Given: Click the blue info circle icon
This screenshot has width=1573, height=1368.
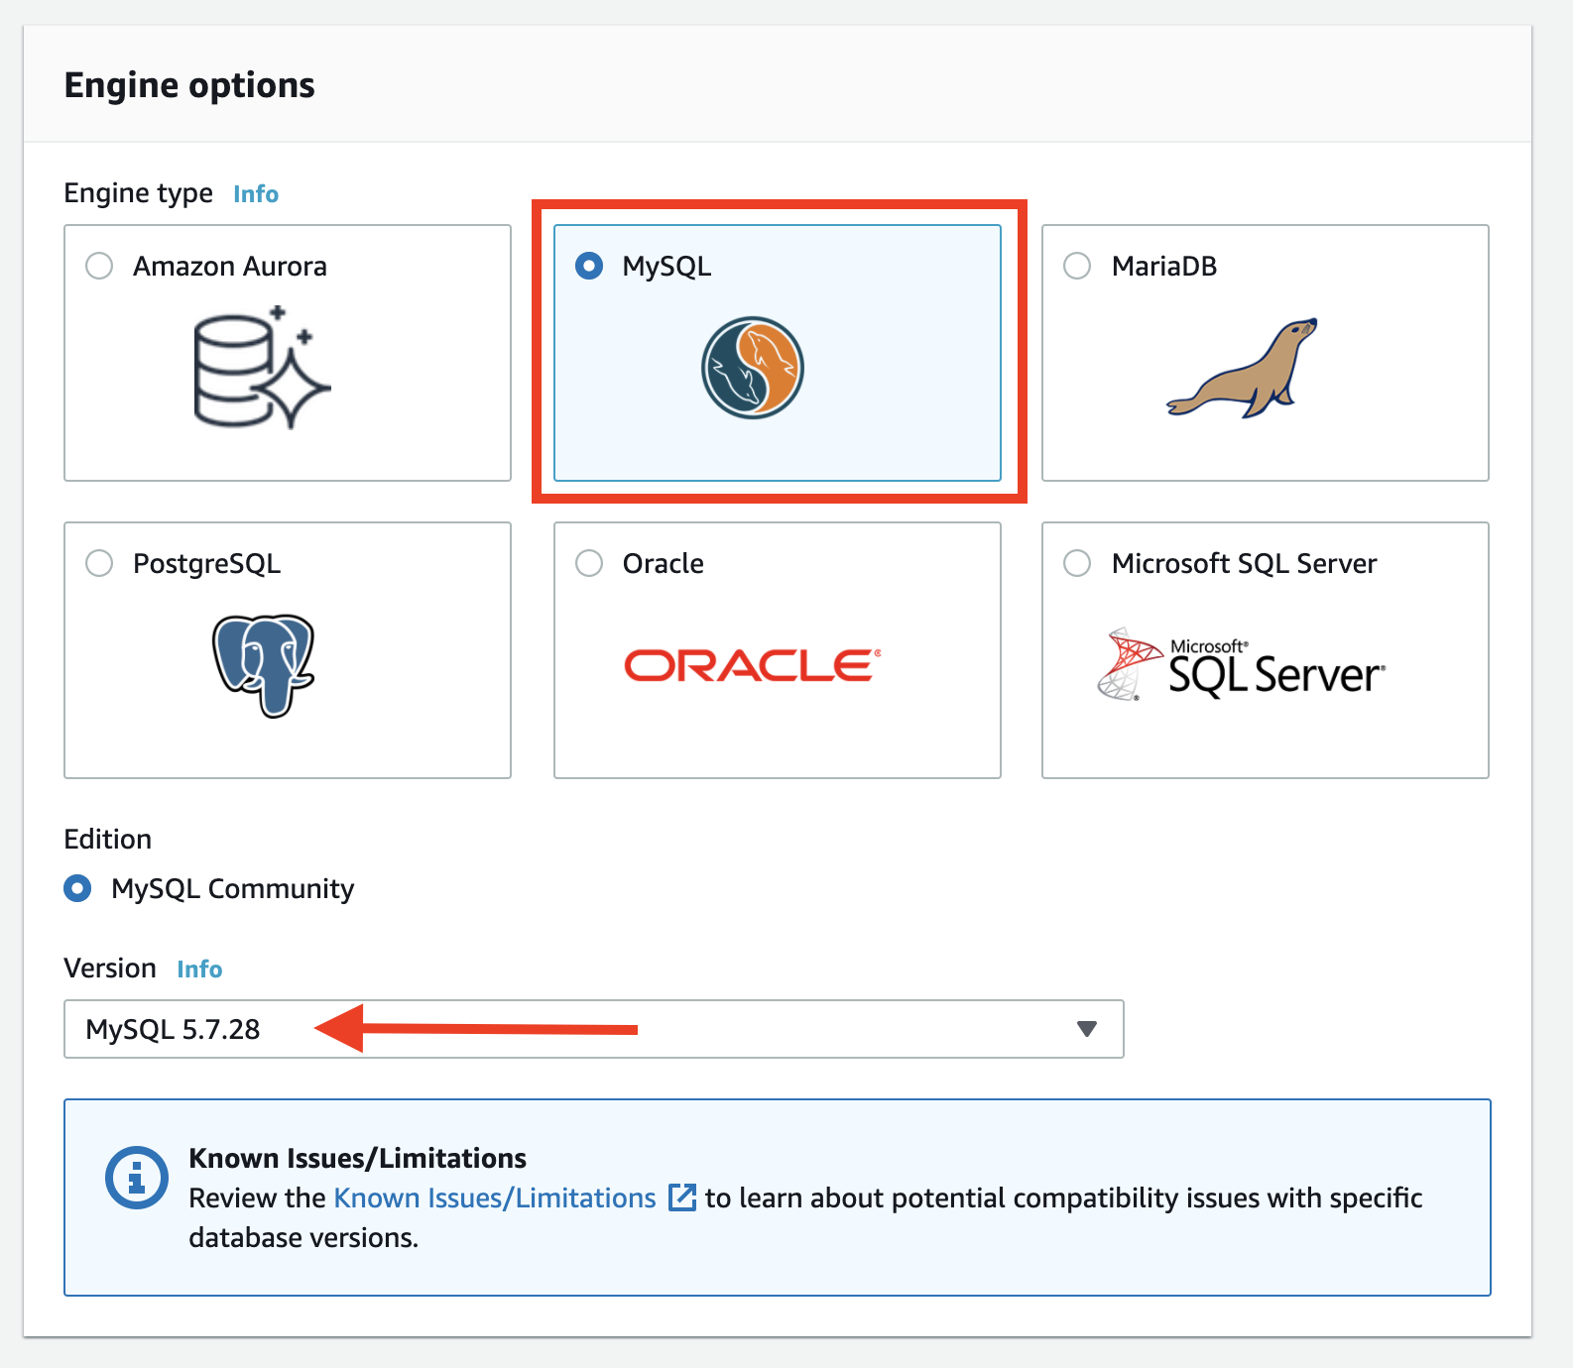Looking at the screenshot, I should pos(137,1178).
